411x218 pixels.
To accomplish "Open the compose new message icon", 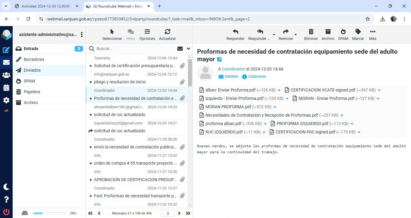I will click(x=6, y=50).
